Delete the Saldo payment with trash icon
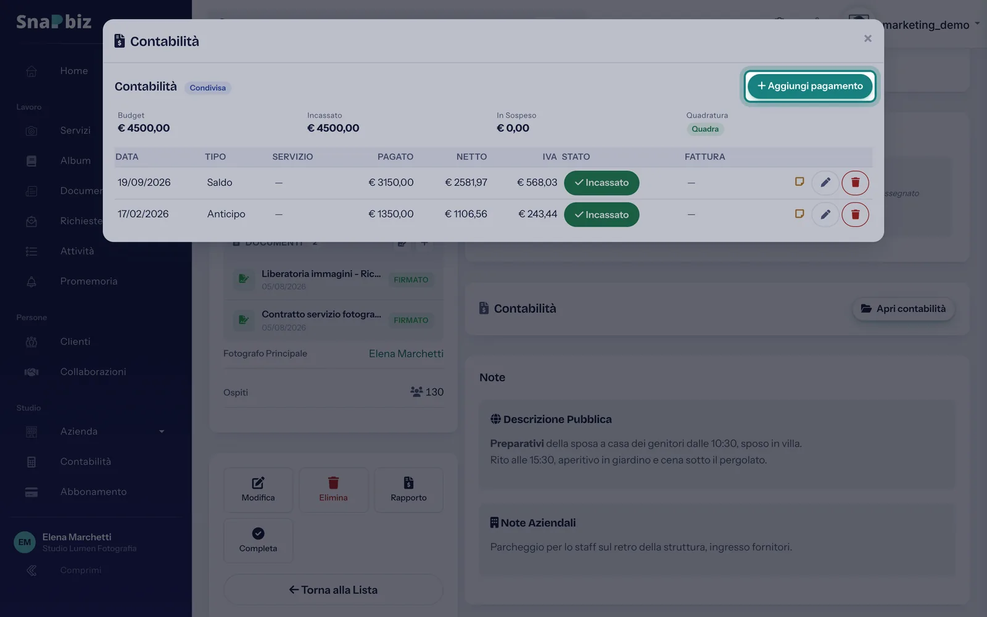This screenshot has width=987, height=617. click(855, 183)
